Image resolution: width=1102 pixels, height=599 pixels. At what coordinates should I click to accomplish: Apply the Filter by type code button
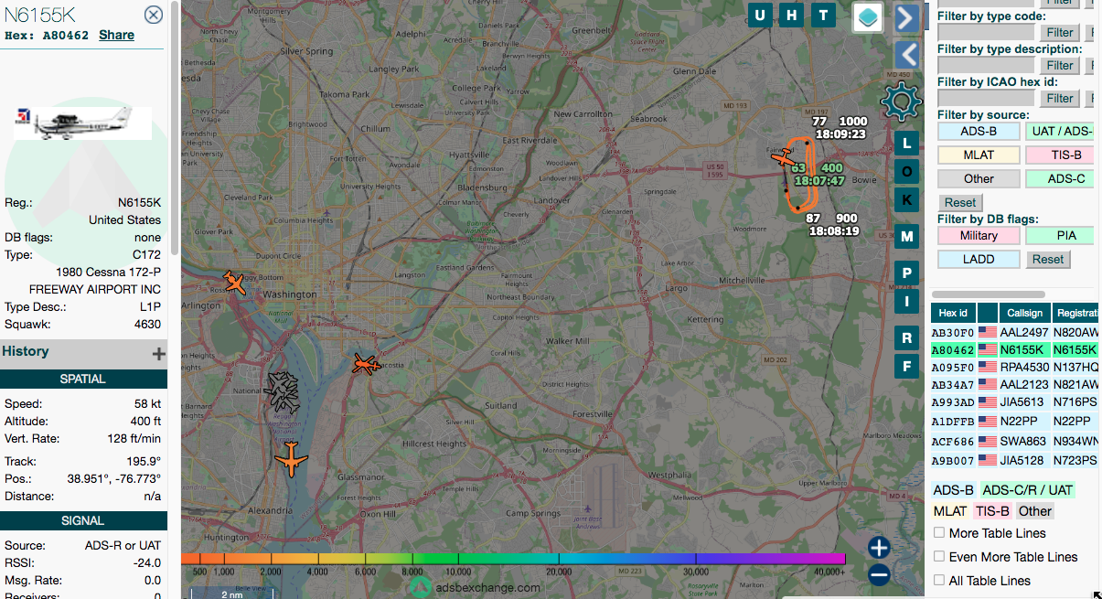[x=1060, y=32]
